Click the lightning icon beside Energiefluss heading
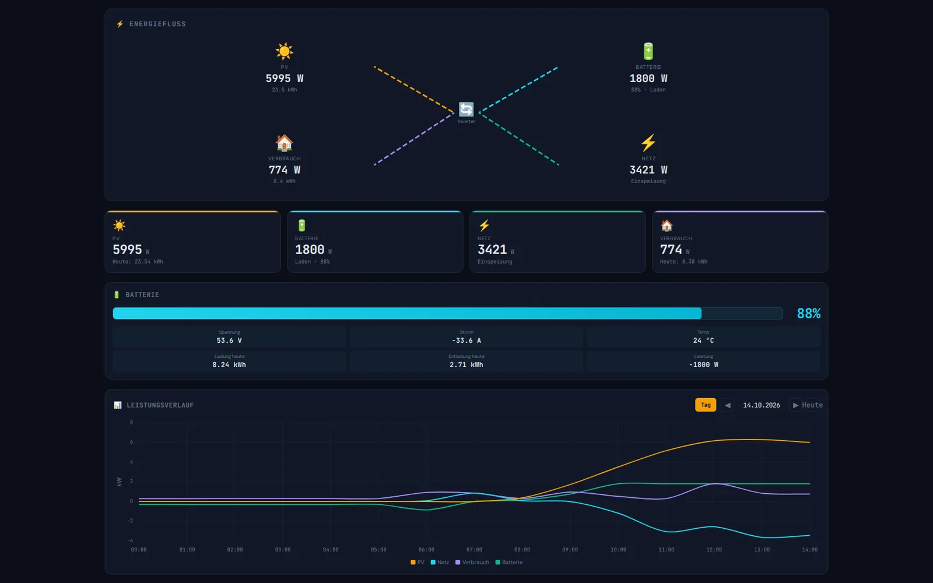The height and width of the screenshot is (583, 933). coord(120,24)
